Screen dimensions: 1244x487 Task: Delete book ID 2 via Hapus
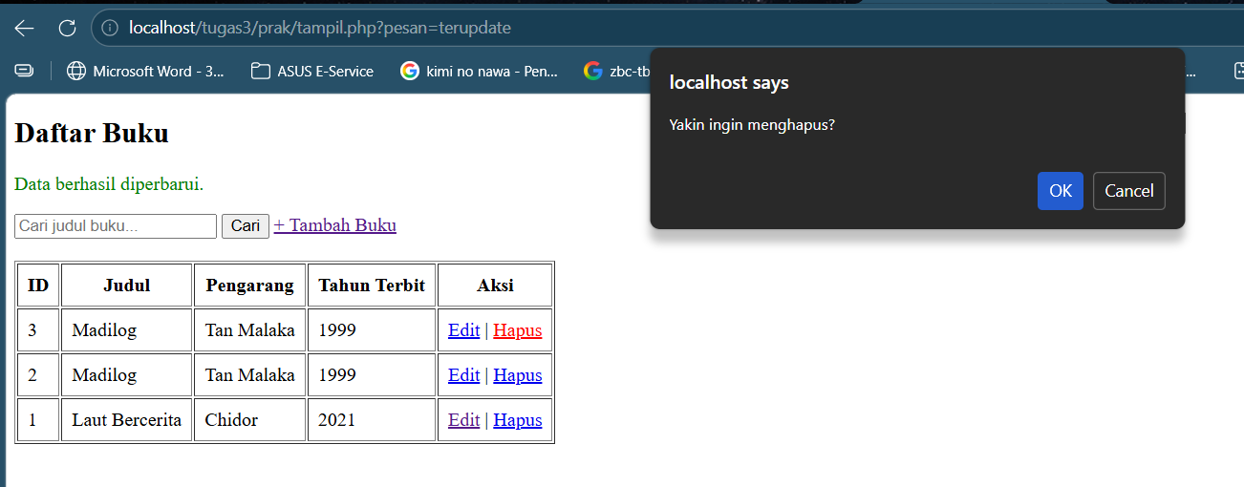tap(517, 375)
